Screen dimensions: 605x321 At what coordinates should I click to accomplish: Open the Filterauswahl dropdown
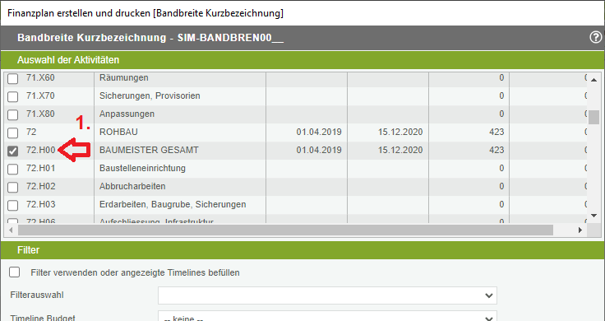point(327,295)
